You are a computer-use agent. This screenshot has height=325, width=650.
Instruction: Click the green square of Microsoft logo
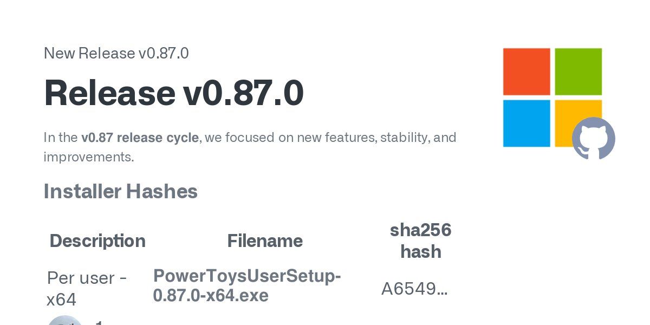click(578, 71)
